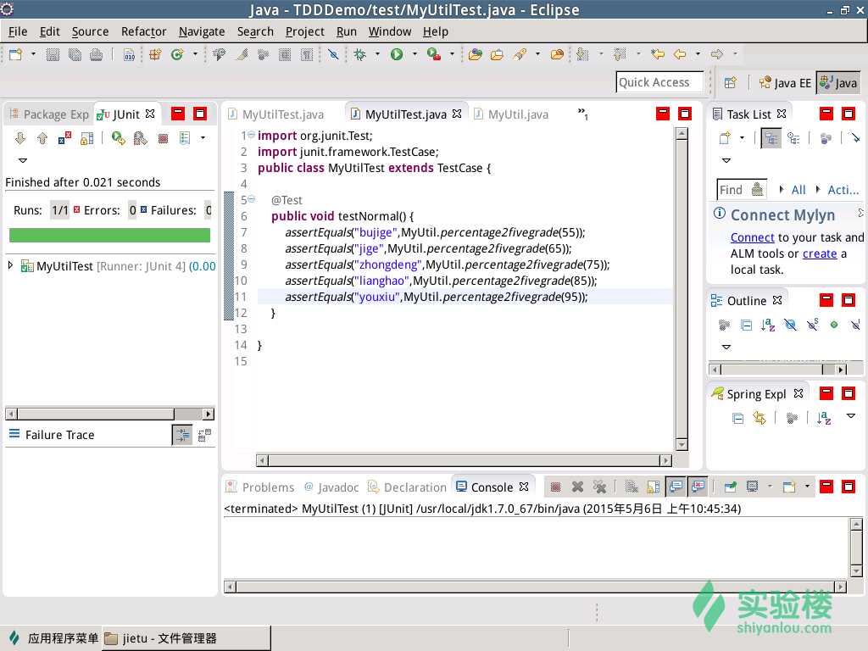Toggle Show Console on standard error change
The image size is (868, 651).
pos(698,487)
